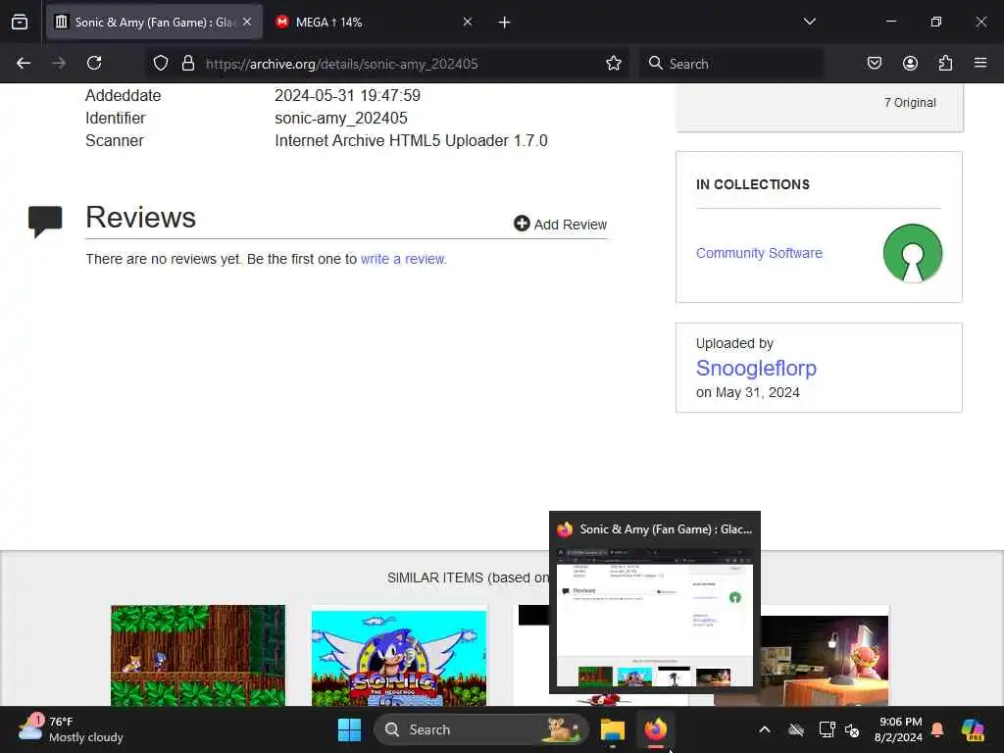This screenshot has width=1004, height=753.
Task: Select the Identifier value sonic-amy_202405
Action: pyautogui.click(x=340, y=118)
